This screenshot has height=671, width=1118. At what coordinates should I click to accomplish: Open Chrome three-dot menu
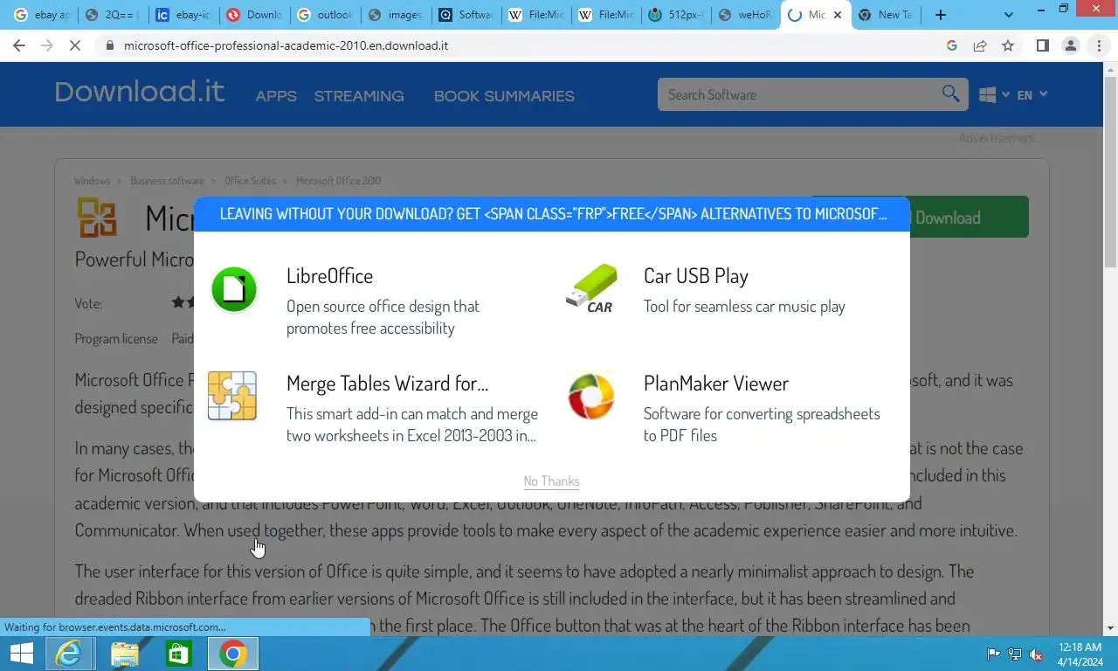(1099, 45)
